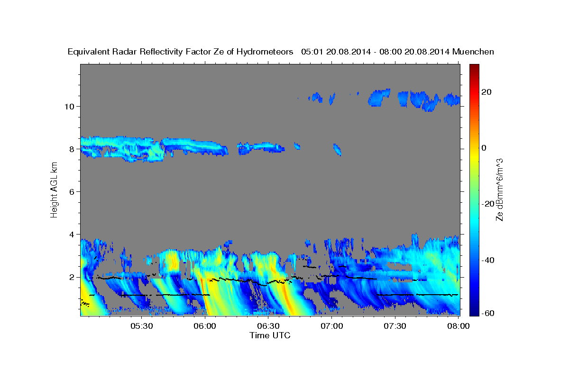Click the 'Time UTC' axis label
This screenshot has height=379, width=569.
[270, 335]
